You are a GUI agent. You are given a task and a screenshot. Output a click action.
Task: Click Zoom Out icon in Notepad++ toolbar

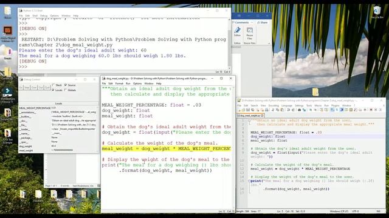pos(315,110)
